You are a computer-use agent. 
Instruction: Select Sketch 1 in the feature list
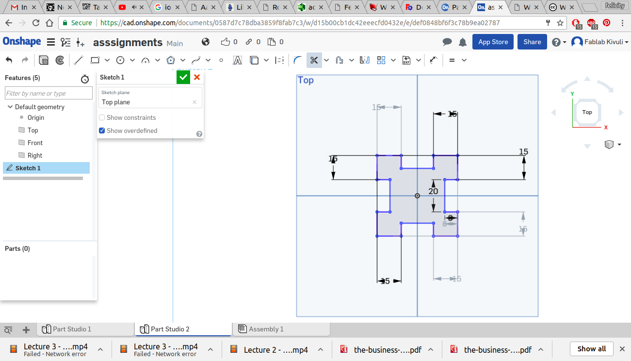tap(46, 168)
